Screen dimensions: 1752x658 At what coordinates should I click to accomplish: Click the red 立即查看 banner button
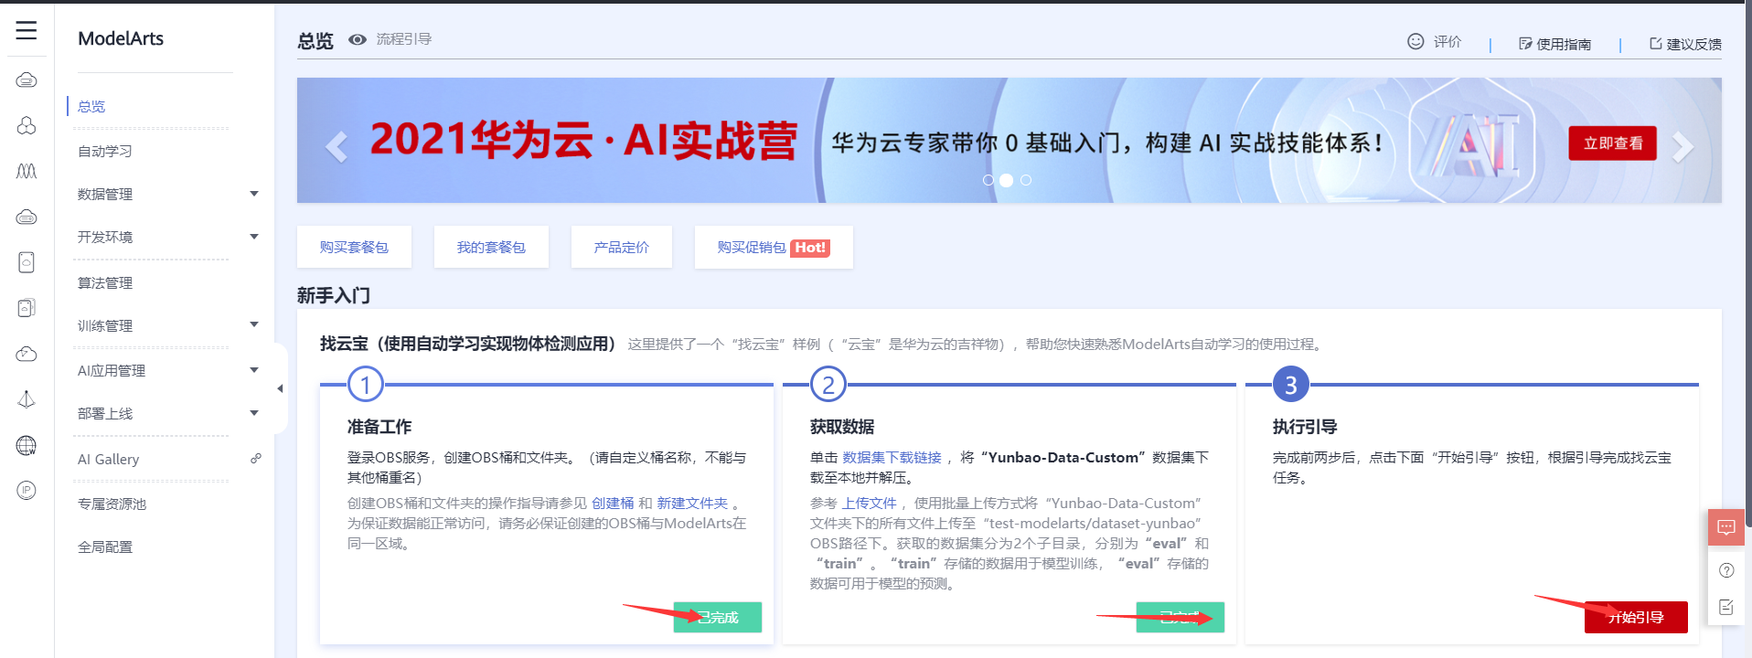pos(1613,143)
